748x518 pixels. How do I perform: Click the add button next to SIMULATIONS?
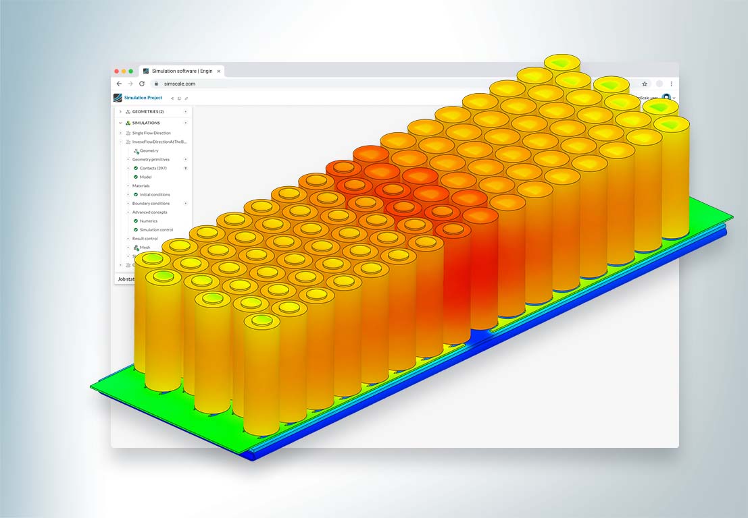pos(186,123)
